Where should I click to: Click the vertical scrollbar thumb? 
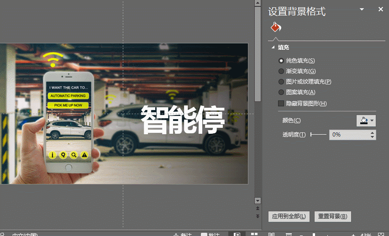tap(258, 54)
